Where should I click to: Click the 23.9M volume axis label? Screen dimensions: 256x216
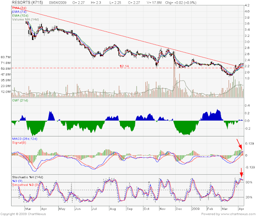[x=6, y=86]
